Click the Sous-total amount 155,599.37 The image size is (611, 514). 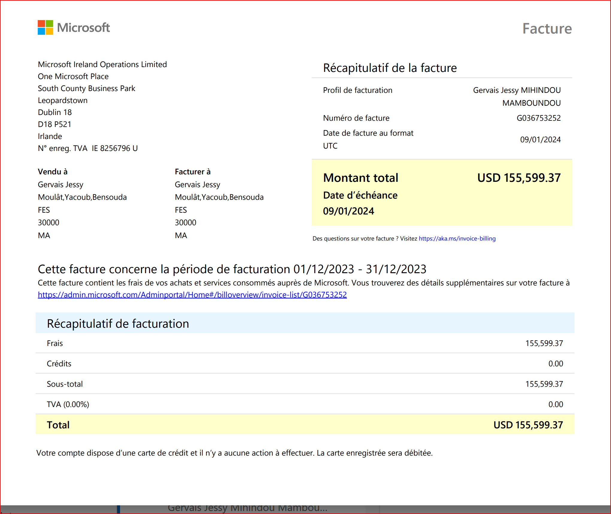tap(544, 384)
